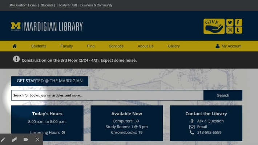Screen dimensions: 258x145
Task: Go to the home icon in navigation bar
Action: (15, 46)
